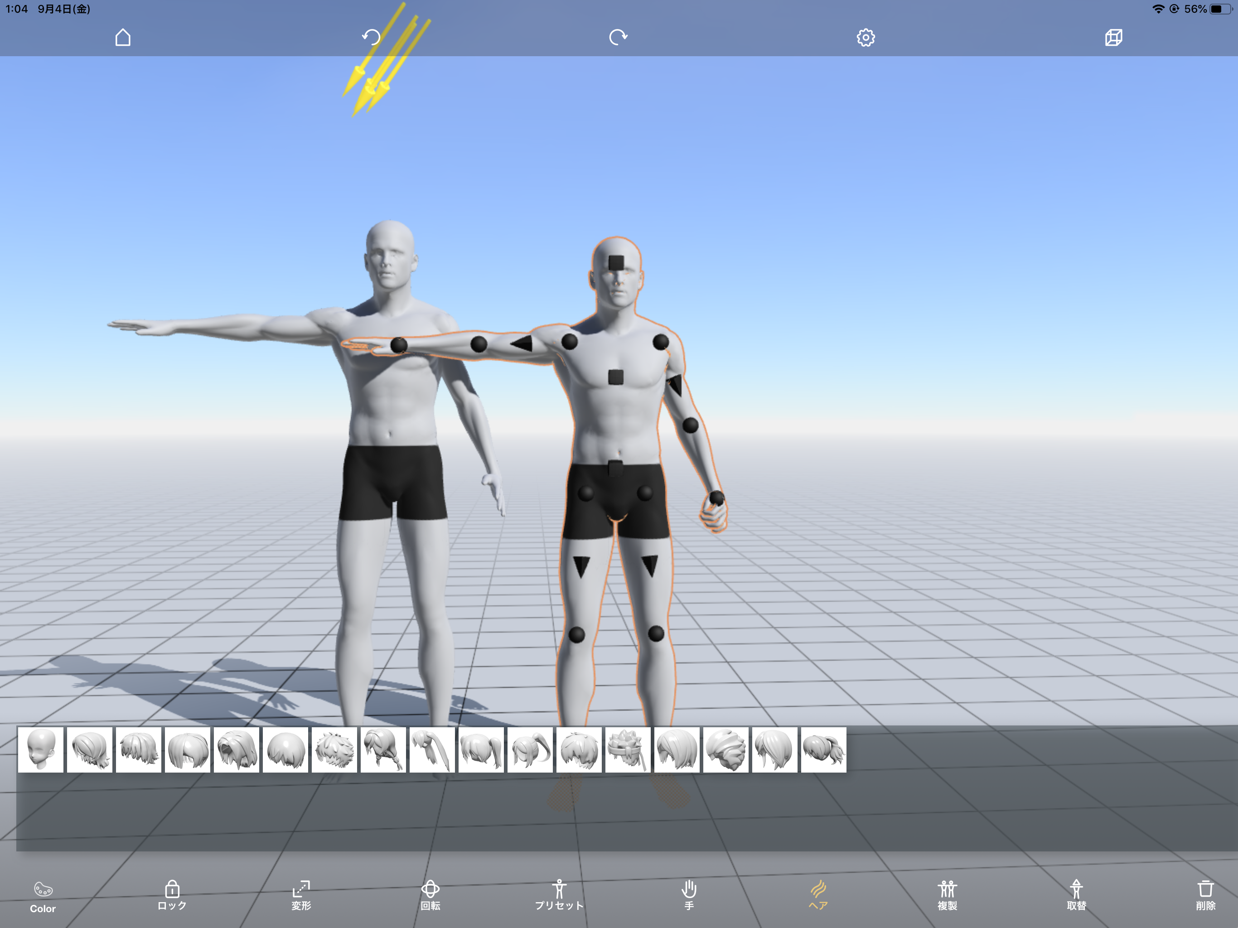Open the Color palette tool
The image size is (1238, 928).
(x=43, y=897)
